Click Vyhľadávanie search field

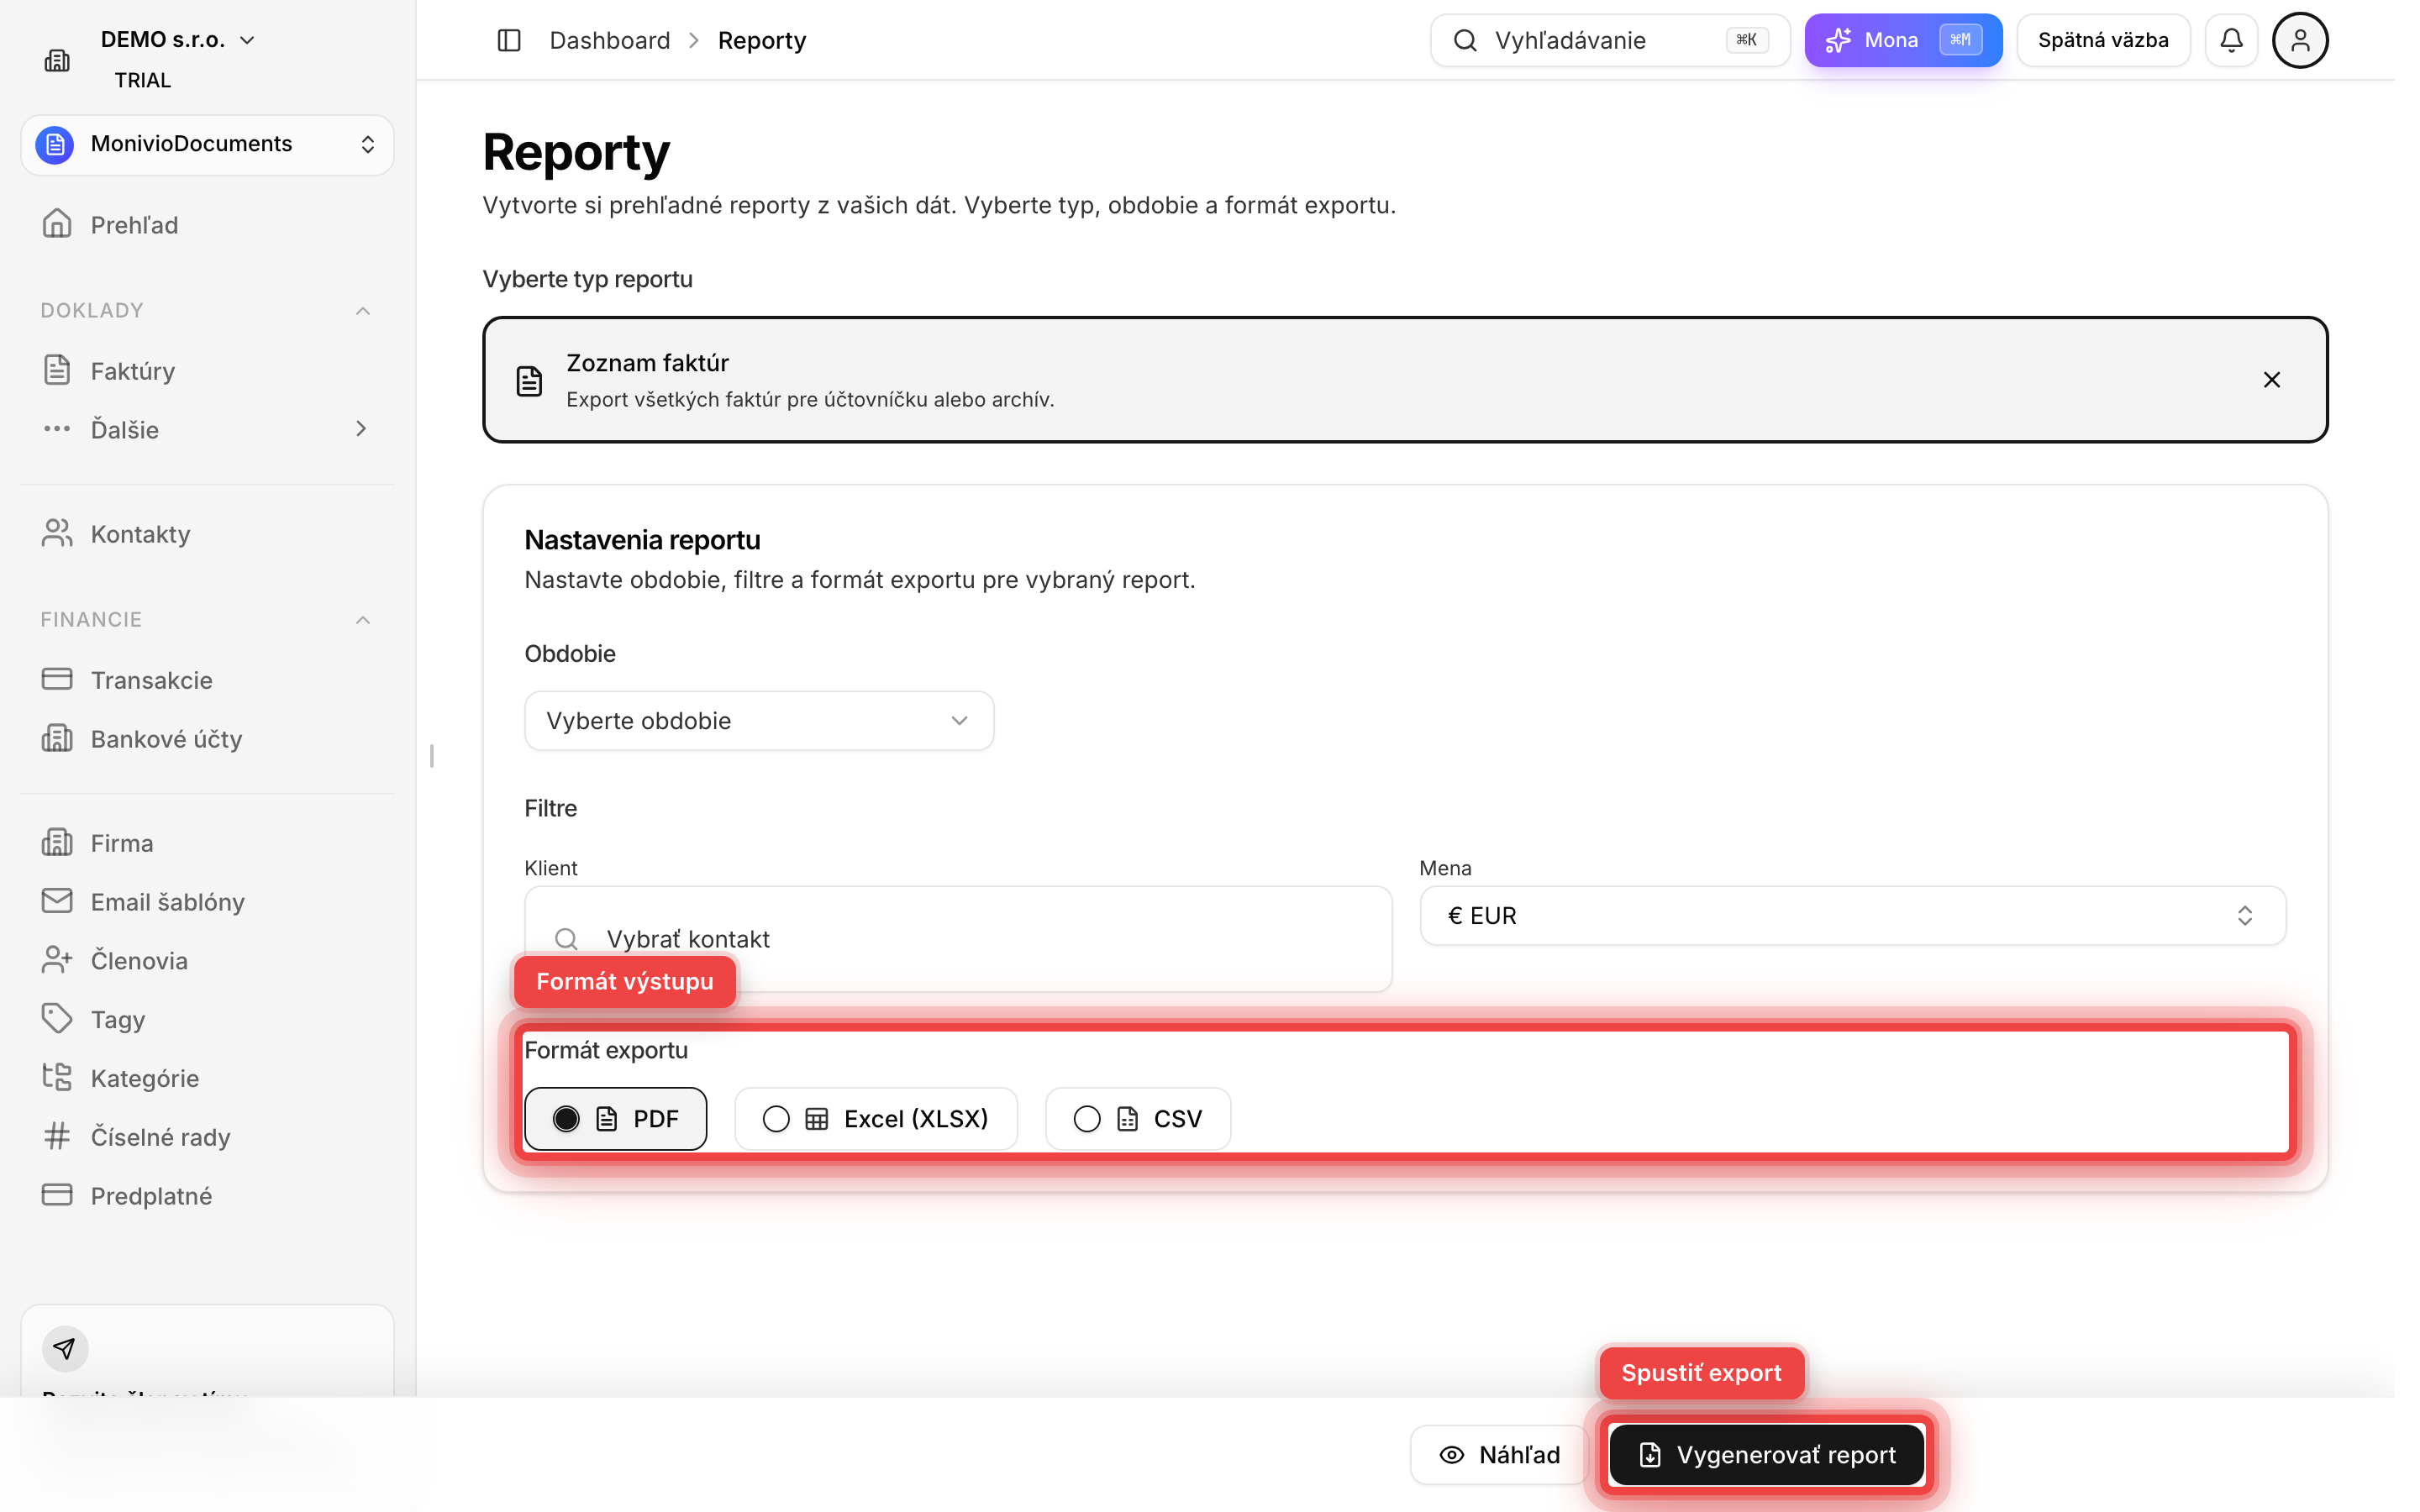pyautogui.click(x=1609, y=40)
